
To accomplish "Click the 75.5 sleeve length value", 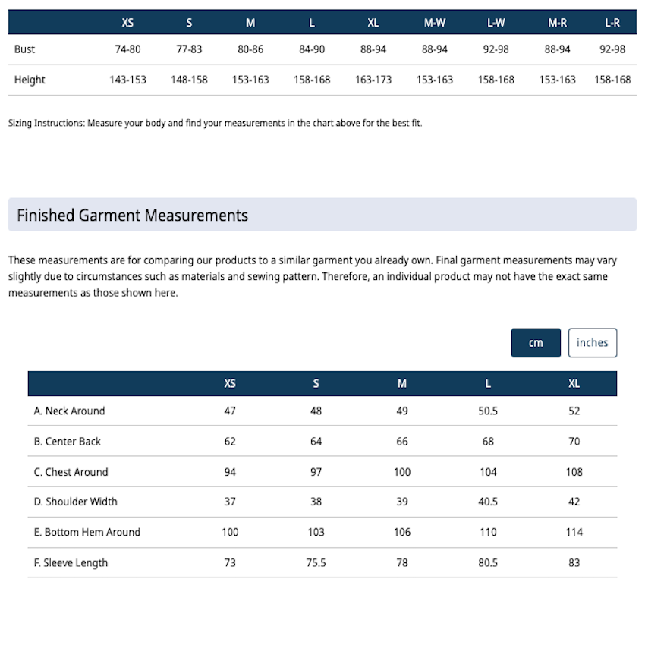I will 316,563.
